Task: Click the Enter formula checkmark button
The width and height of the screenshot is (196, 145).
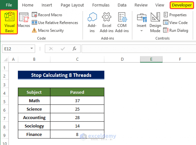Action: tap(63, 49)
